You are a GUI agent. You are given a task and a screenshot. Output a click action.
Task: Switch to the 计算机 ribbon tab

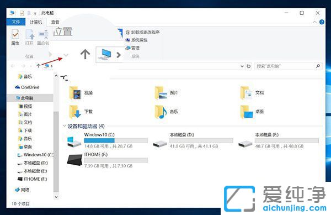[x=36, y=22]
